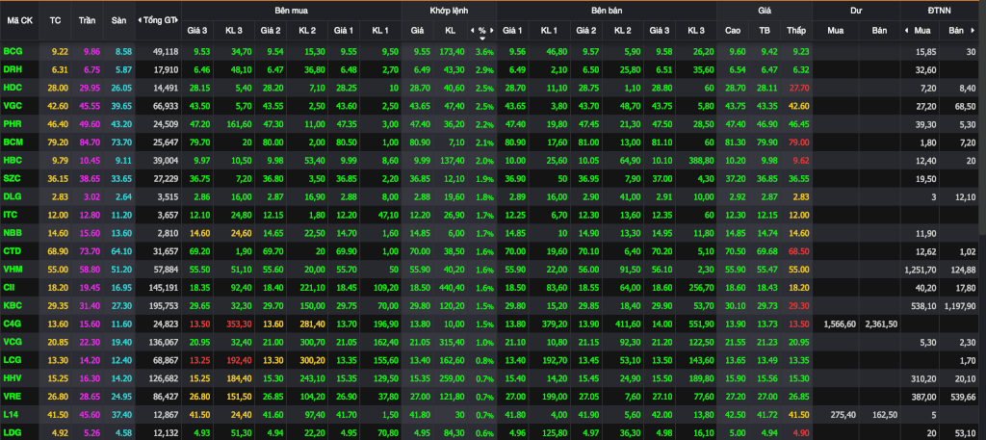Click the left arrow next to % column
The image size is (986, 440).
[x=472, y=30]
